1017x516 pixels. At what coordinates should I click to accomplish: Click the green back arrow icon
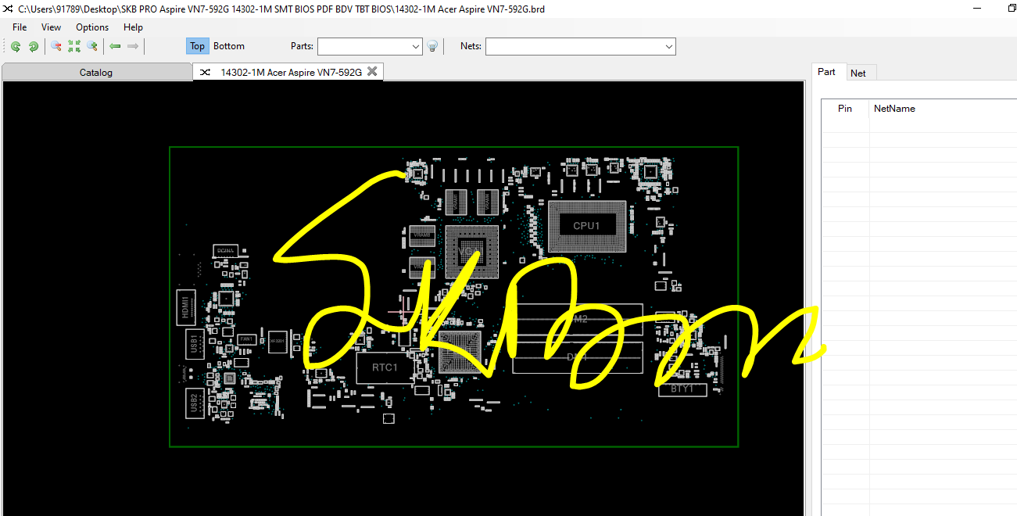point(115,46)
